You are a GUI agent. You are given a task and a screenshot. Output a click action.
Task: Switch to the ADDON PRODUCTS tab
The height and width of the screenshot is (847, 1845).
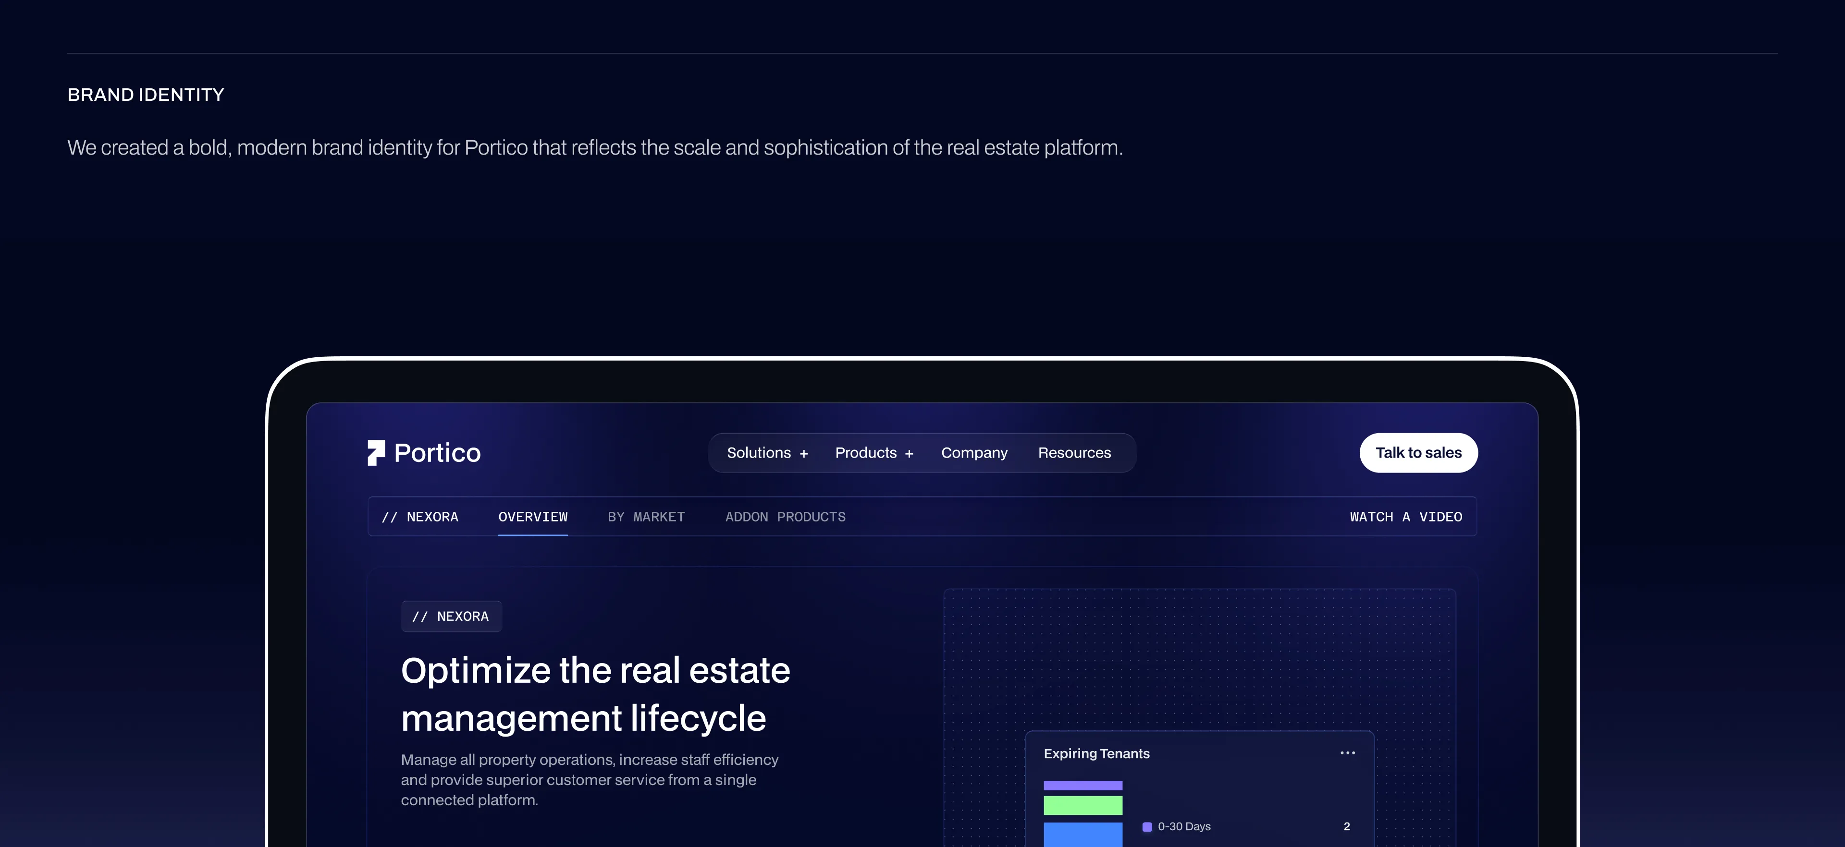(785, 517)
